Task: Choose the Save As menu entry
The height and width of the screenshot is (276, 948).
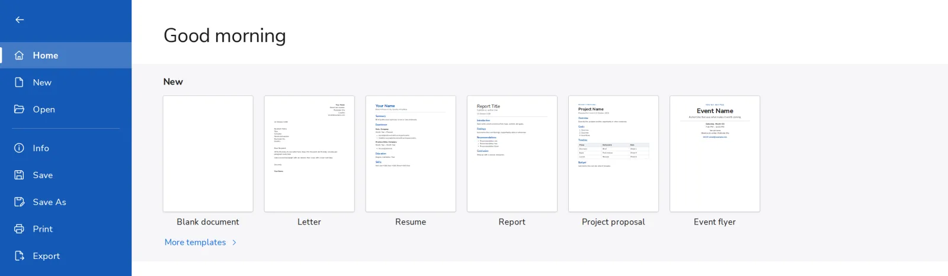Action: click(66, 202)
